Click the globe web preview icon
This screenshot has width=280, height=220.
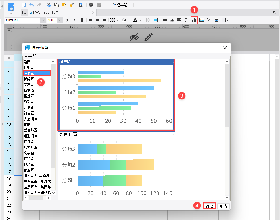coord(91,5)
